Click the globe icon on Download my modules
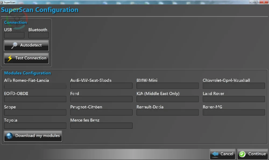 pyautogui.click(x=9, y=136)
